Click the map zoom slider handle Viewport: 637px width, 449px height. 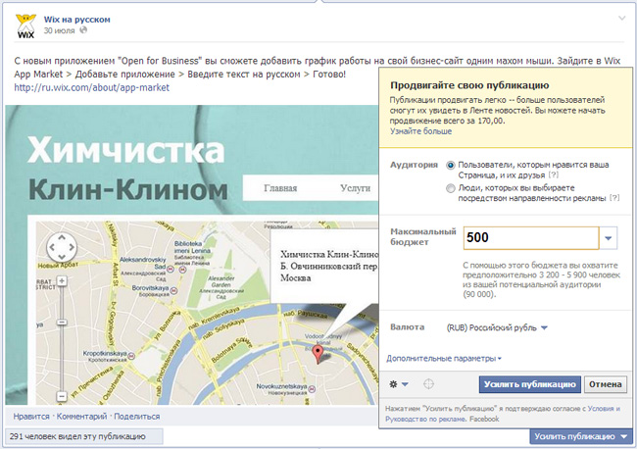coord(62,323)
